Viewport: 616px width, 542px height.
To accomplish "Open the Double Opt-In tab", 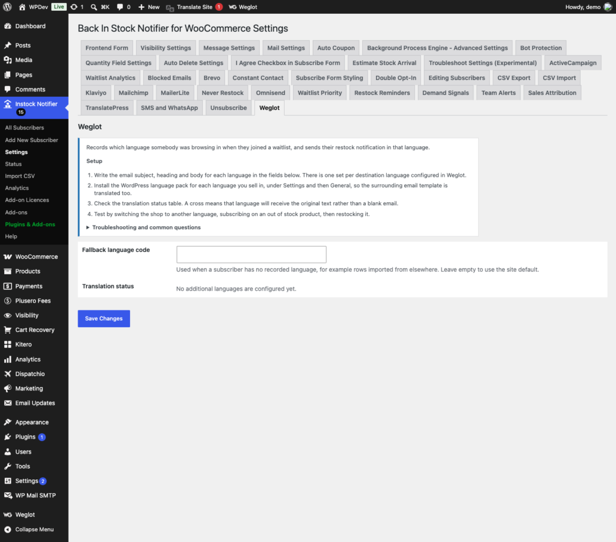I will coord(396,78).
